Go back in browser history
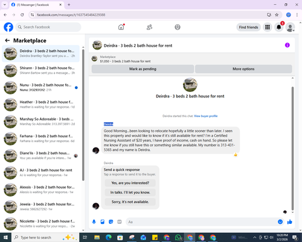 [x=5, y=15]
